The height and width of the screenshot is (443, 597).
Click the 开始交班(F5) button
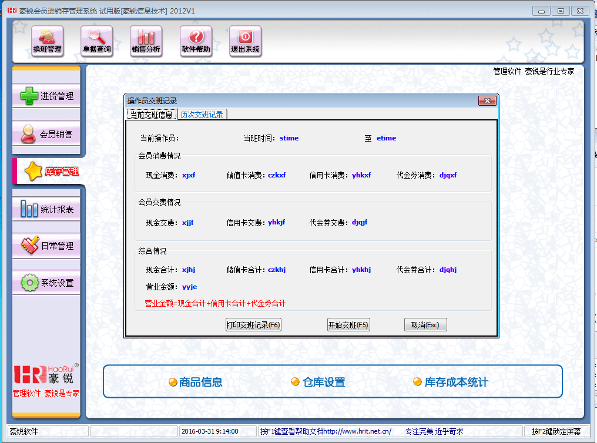[x=348, y=325]
